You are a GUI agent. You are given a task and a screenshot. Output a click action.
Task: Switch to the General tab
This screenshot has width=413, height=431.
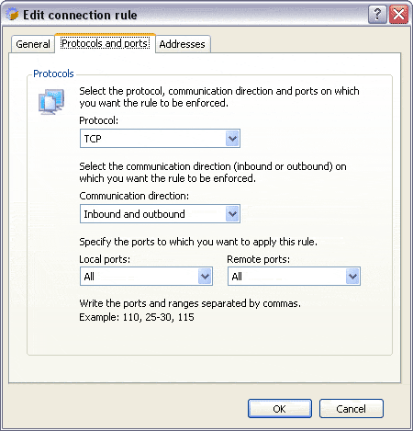coord(33,44)
